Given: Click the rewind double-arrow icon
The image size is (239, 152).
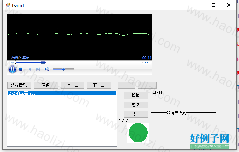Looking at the screenshot, I should point(12,62).
